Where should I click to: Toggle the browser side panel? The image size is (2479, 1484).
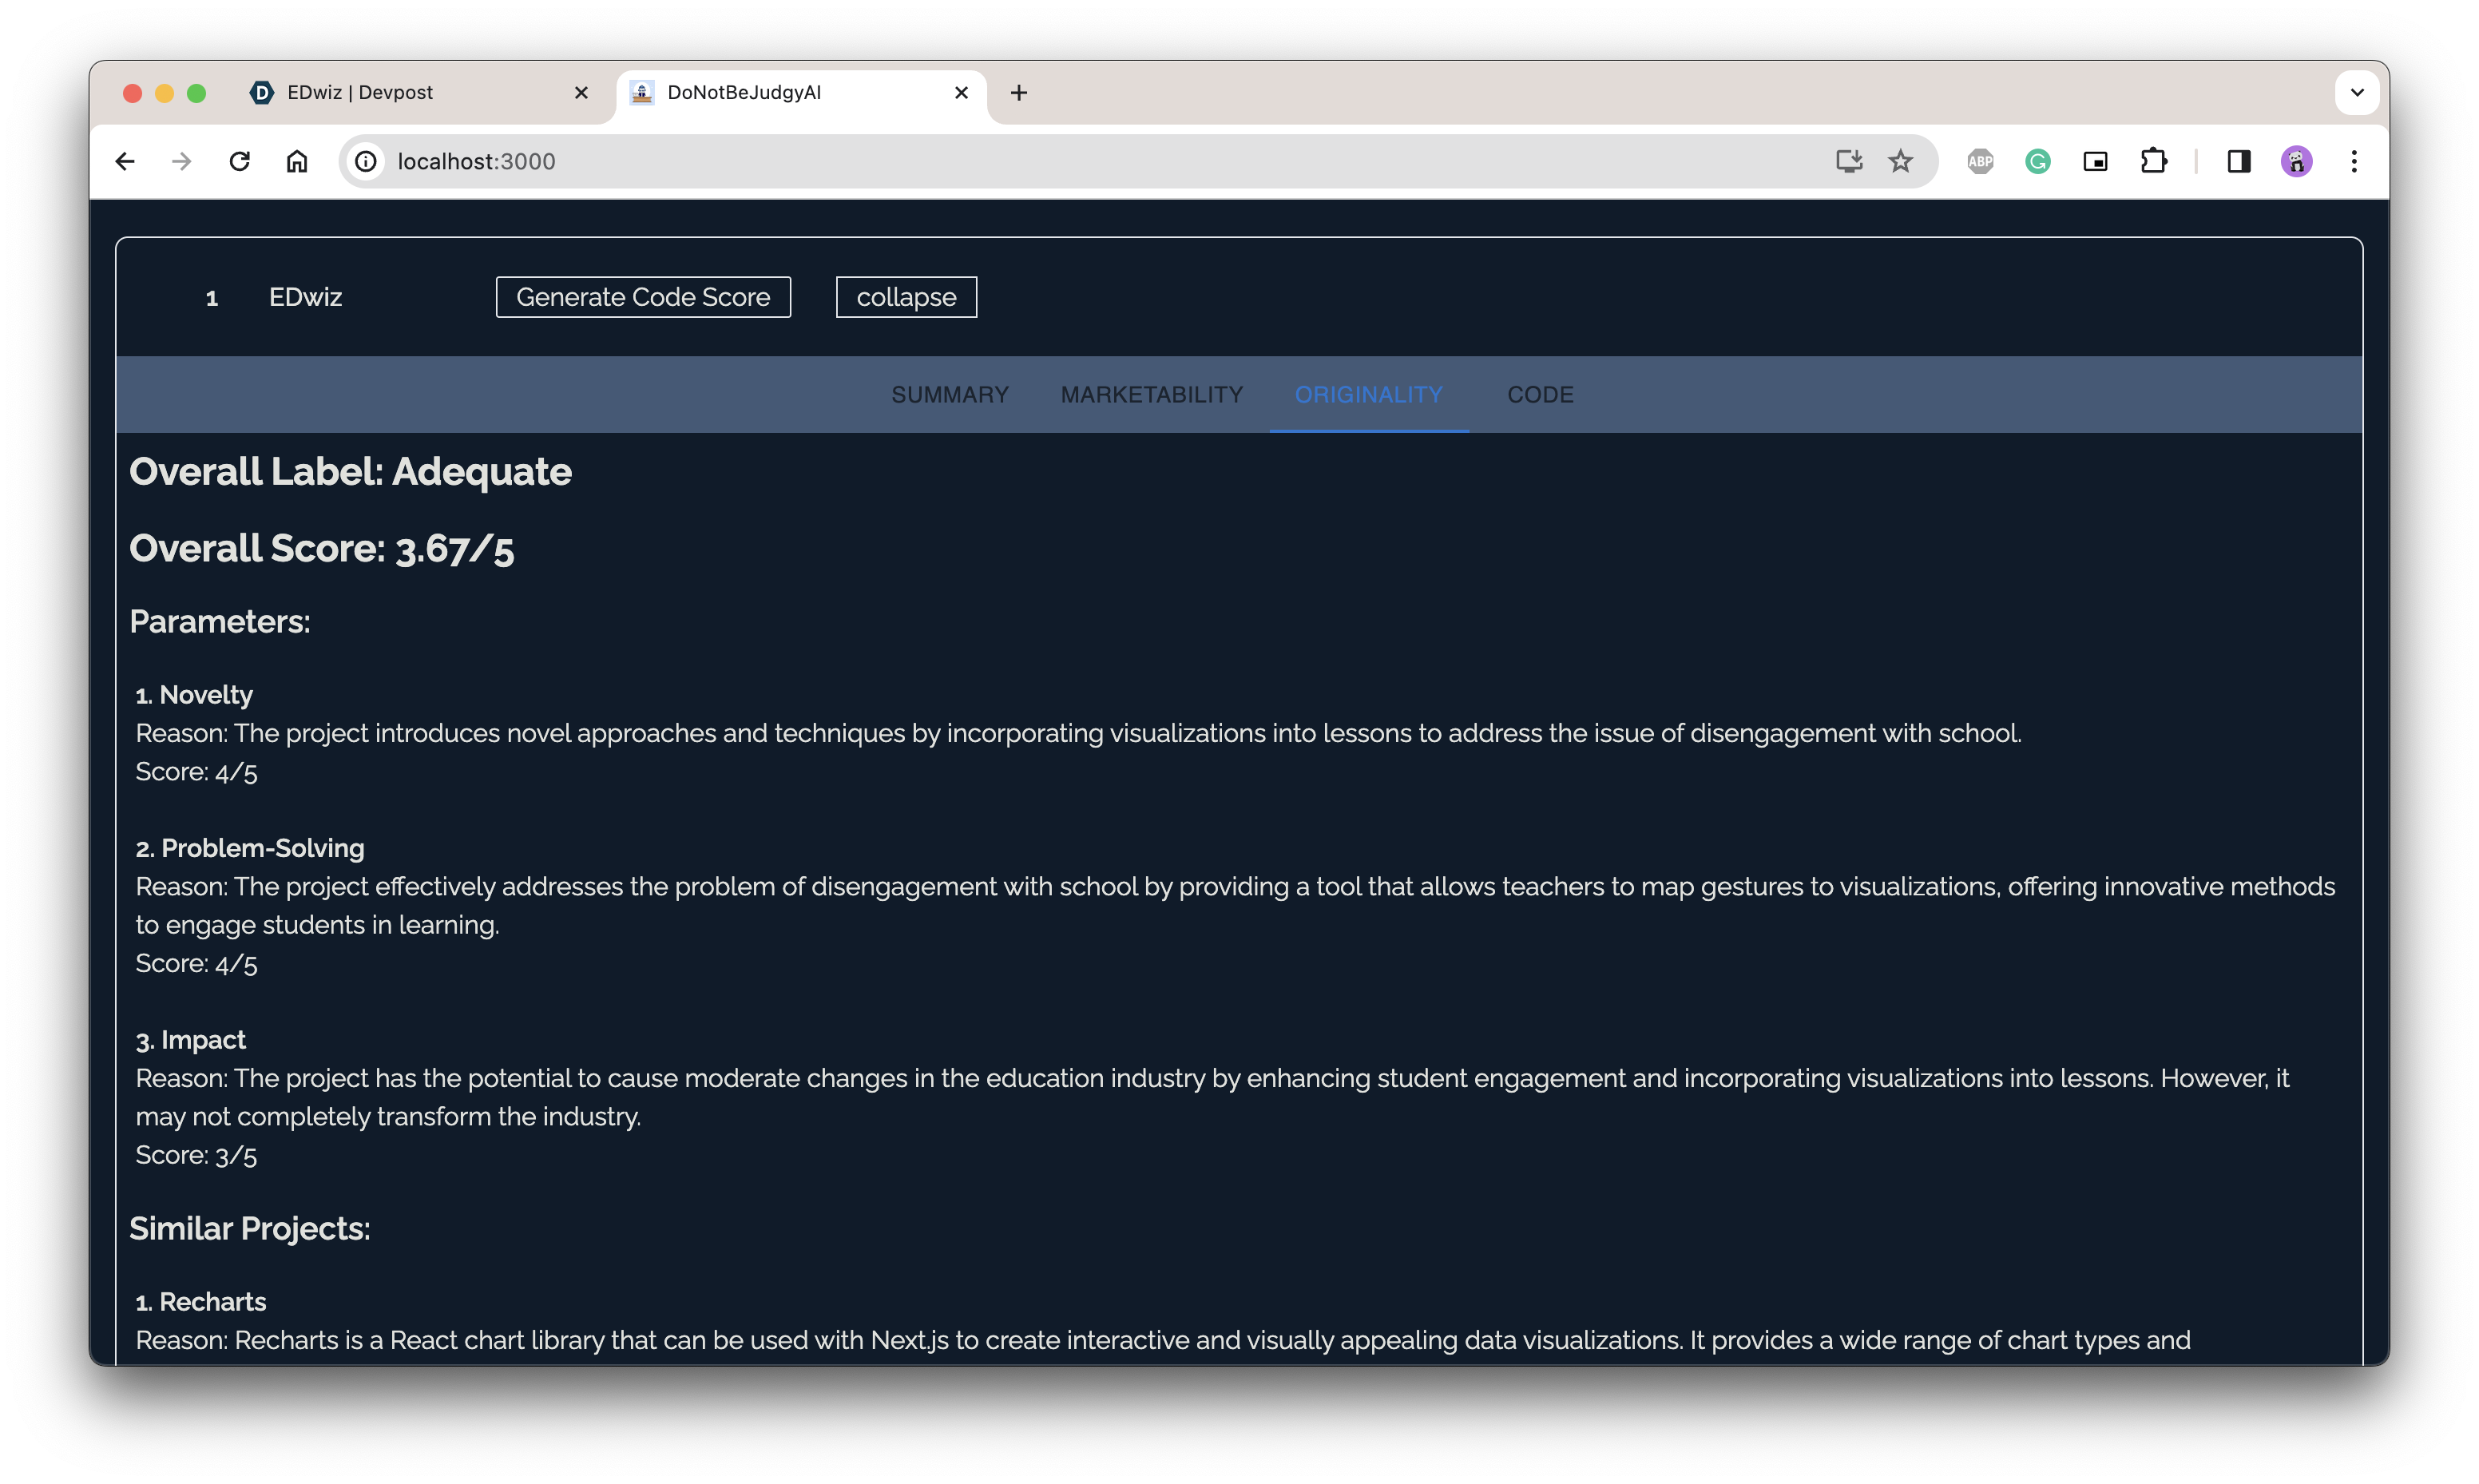[x=2238, y=161]
